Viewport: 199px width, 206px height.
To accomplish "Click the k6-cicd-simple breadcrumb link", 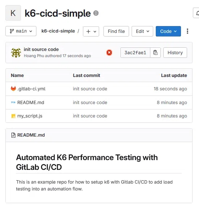I will pos(58,31).
